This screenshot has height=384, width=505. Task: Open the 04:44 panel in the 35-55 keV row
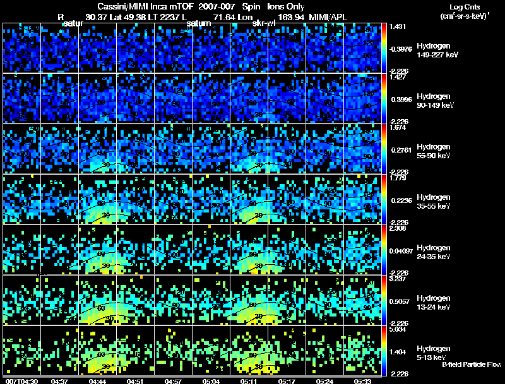(98, 199)
